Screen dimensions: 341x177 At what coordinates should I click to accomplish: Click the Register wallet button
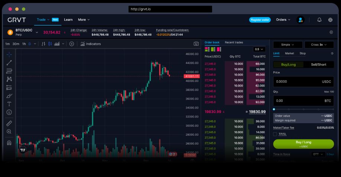[x=260, y=20]
